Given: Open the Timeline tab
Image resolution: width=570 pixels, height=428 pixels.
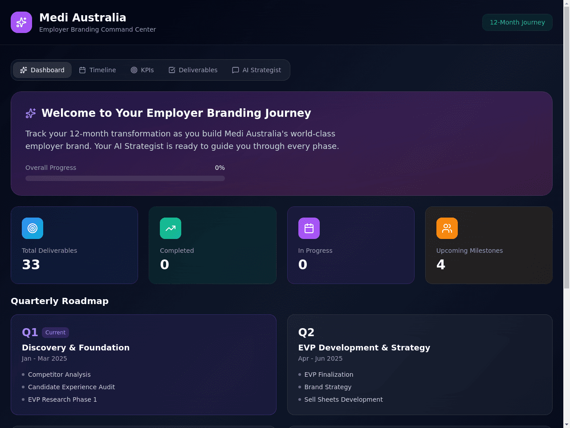Looking at the screenshot, I should (98, 70).
